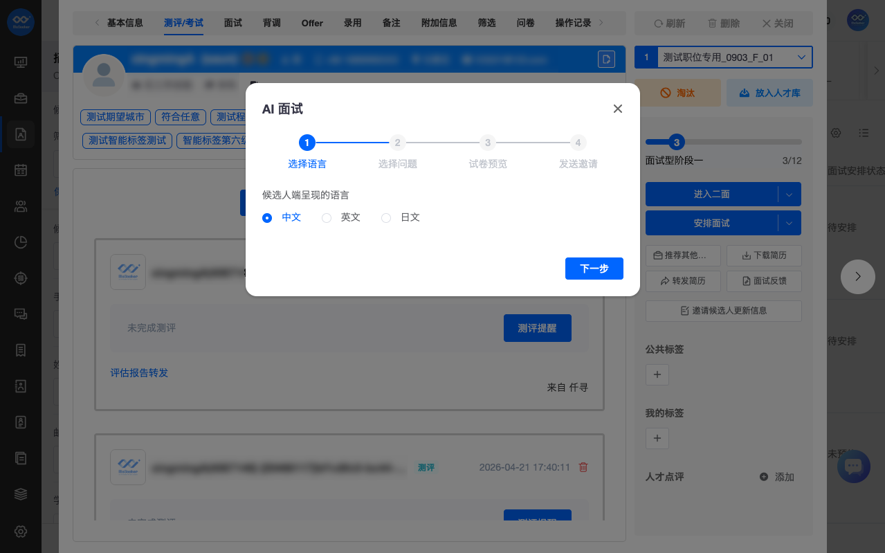Click the 刷新 refresh button
This screenshot has height=553, width=885.
(x=670, y=24)
